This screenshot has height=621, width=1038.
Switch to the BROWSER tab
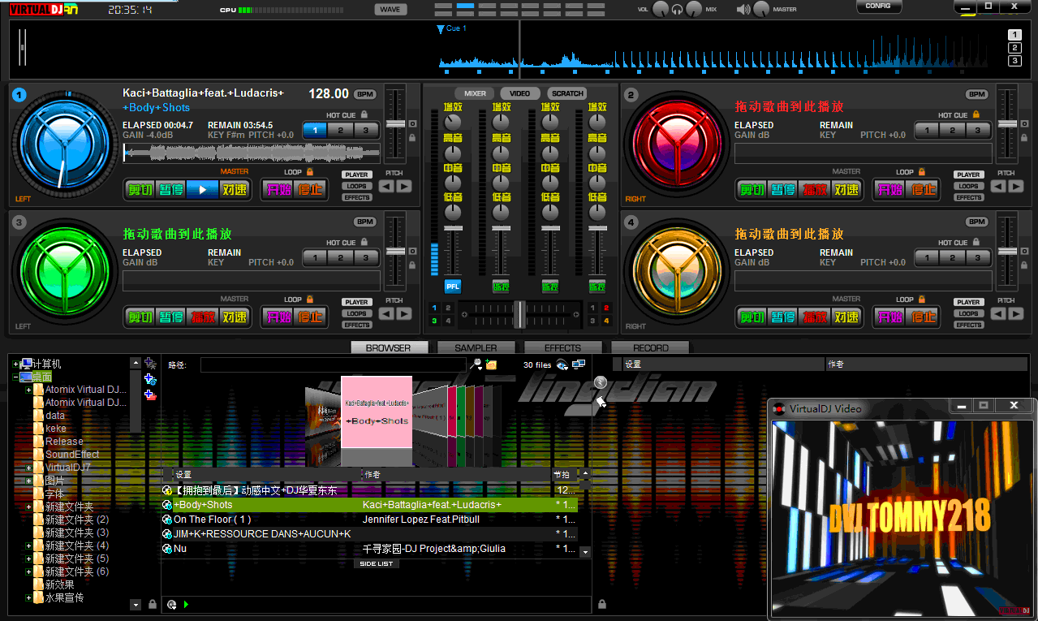(x=389, y=347)
